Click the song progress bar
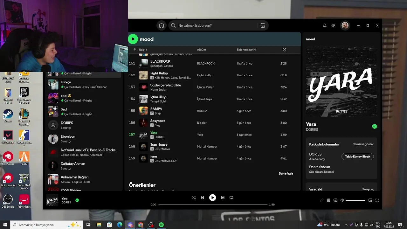The width and height of the screenshot is (407, 229). [x=212, y=205]
